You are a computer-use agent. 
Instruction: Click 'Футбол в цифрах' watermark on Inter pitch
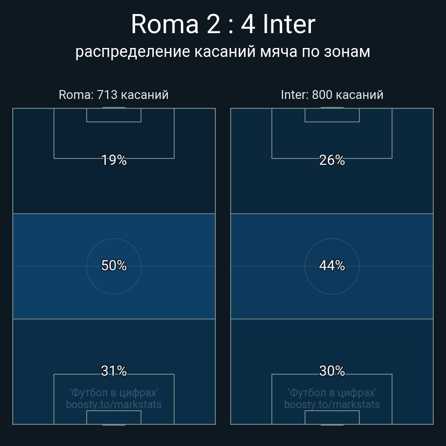(332, 393)
